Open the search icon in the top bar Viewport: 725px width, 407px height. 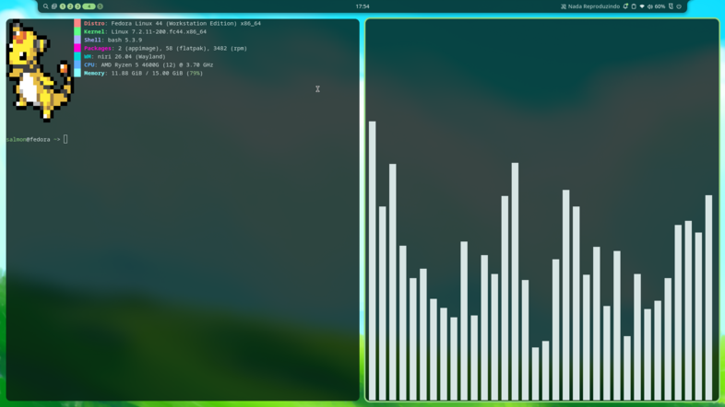pos(46,6)
